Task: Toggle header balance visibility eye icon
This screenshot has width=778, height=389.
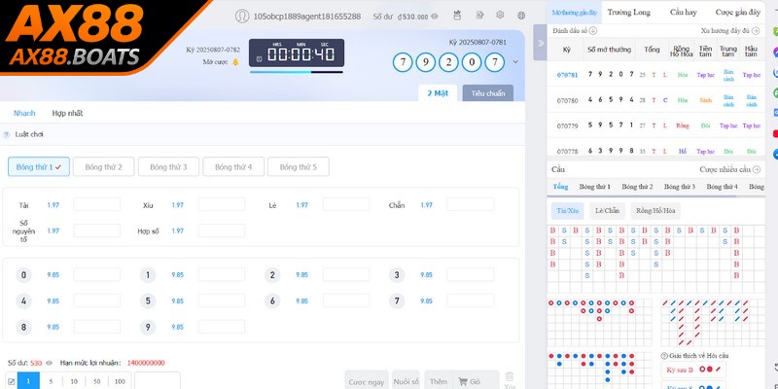Action: coord(435,17)
